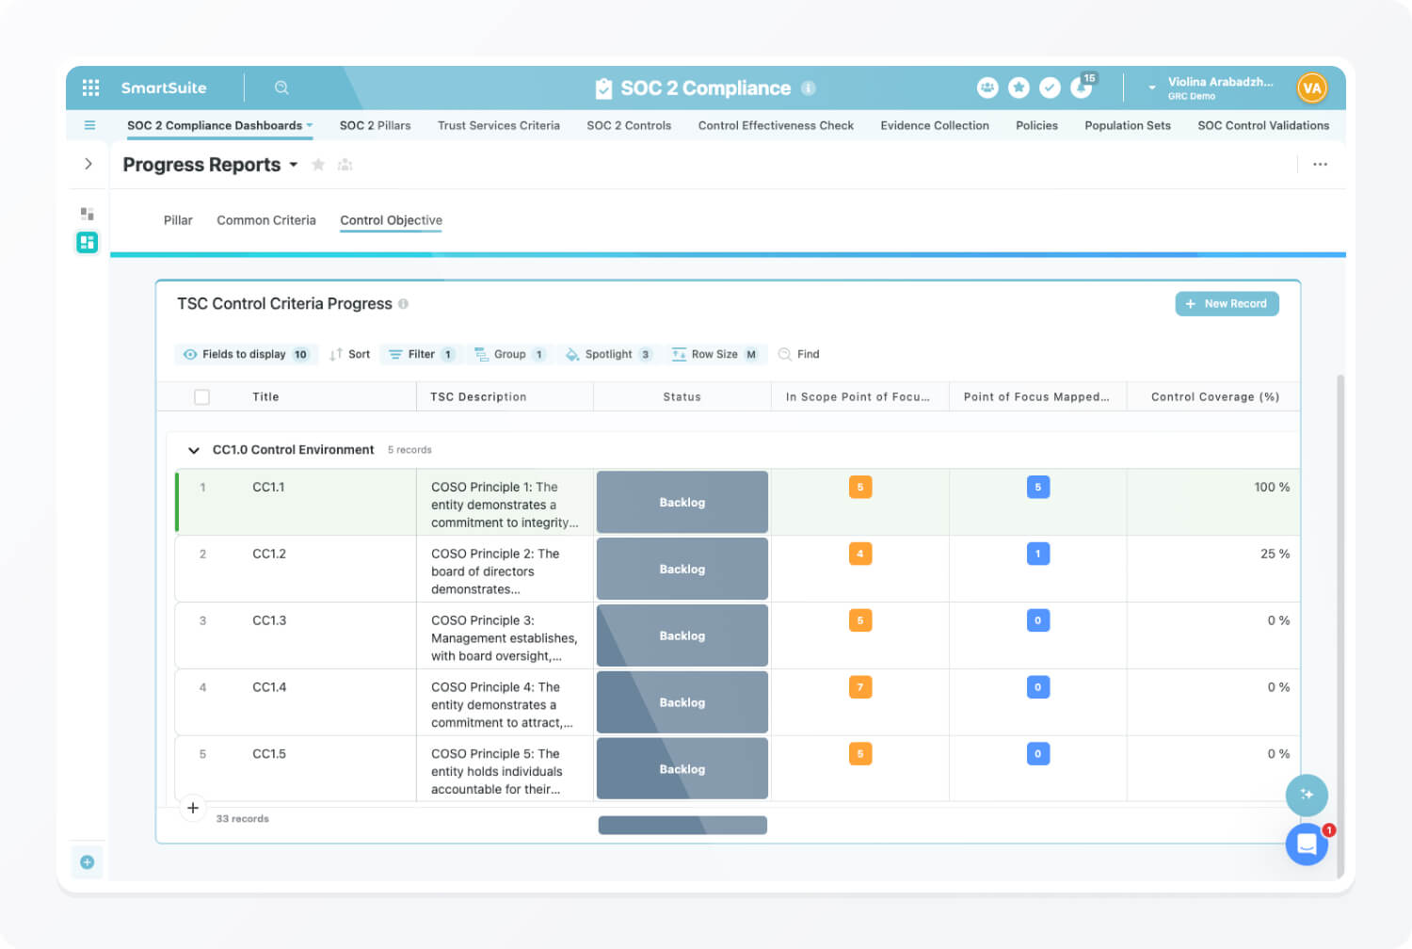Click the star favorites icon in header

pyautogui.click(x=1019, y=88)
